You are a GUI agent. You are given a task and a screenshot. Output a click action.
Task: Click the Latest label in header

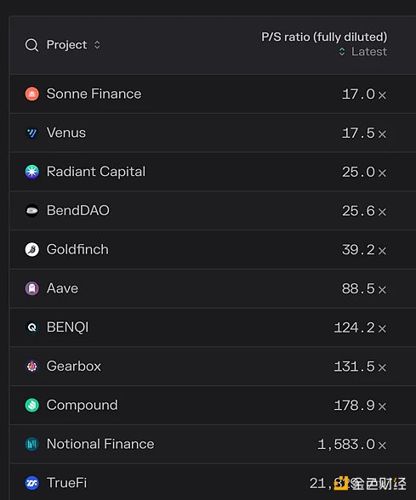(369, 51)
